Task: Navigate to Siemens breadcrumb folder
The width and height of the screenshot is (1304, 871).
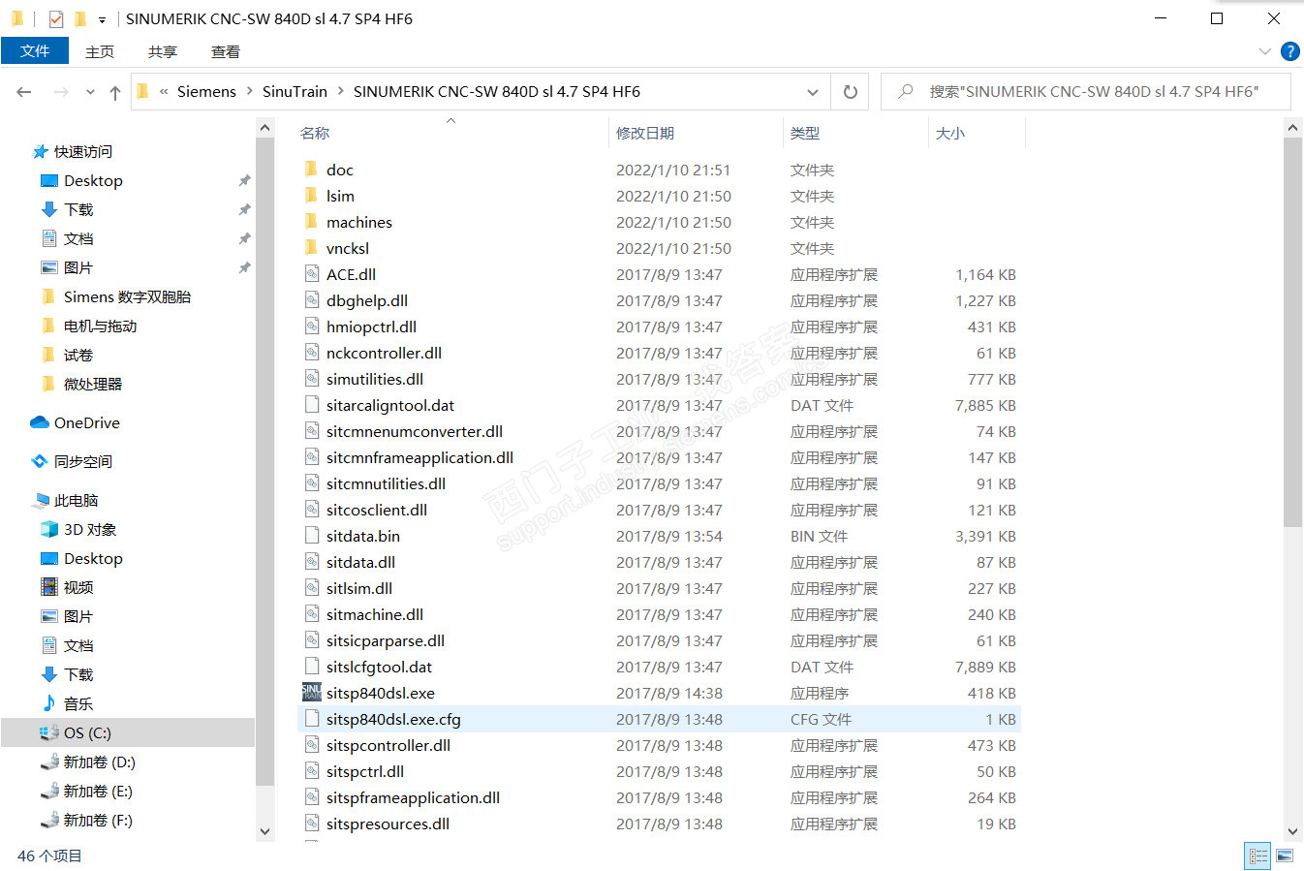Action: click(206, 91)
